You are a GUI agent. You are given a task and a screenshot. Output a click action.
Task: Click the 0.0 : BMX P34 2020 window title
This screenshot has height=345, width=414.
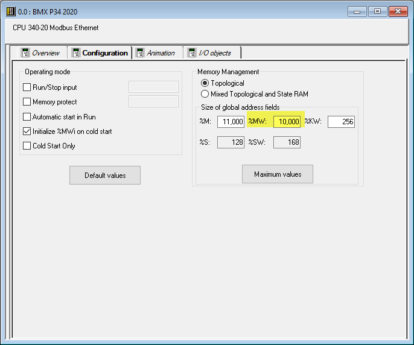[x=48, y=12]
